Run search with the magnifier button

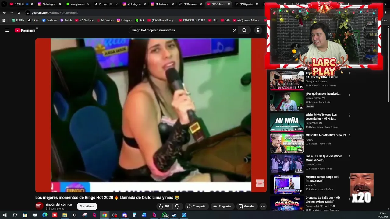pos(244,30)
